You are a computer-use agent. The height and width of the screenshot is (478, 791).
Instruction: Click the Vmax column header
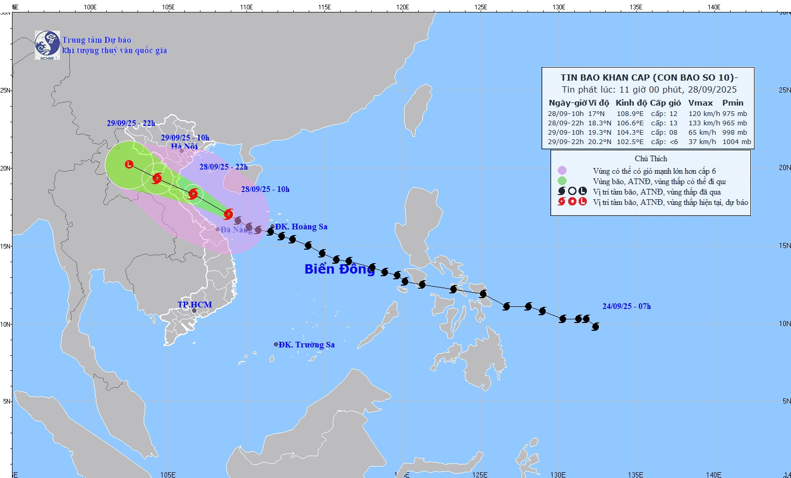click(x=701, y=103)
